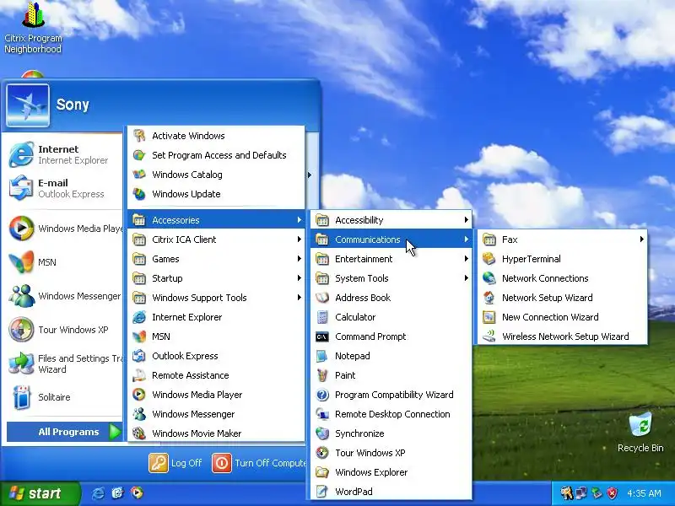Launch Tour Windows XP from the Accessories submenu
The height and width of the screenshot is (506, 675).
pyautogui.click(x=391, y=453)
